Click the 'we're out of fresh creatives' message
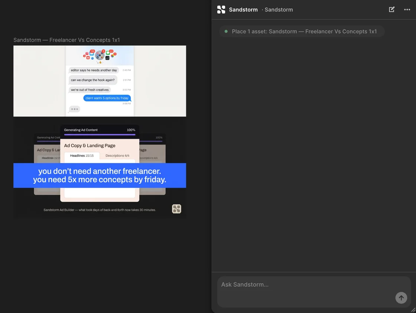The image size is (416, 313). click(90, 90)
